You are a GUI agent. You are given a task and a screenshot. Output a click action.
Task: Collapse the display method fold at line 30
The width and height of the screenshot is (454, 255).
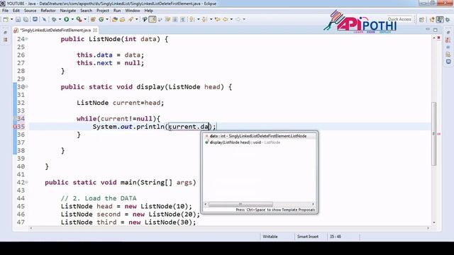coord(27,86)
